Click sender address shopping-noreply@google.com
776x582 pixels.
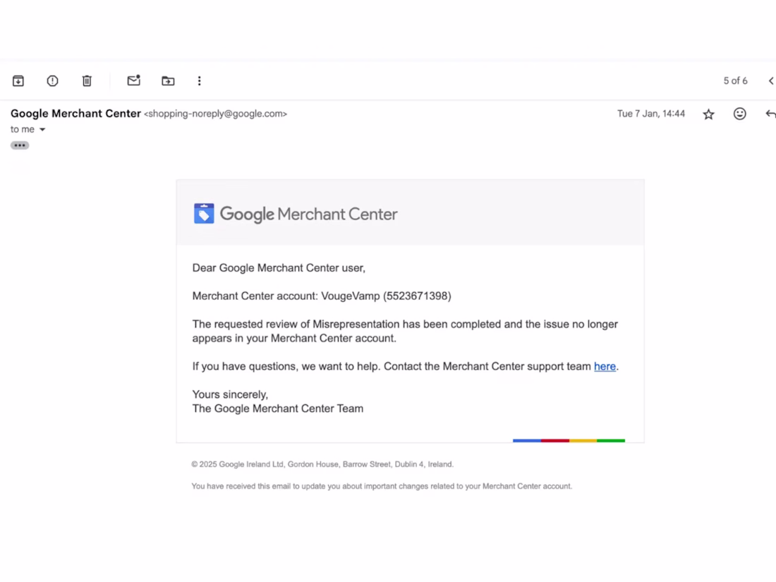click(x=215, y=114)
